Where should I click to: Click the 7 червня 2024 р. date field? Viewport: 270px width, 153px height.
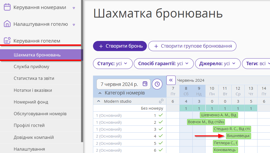(123, 84)
